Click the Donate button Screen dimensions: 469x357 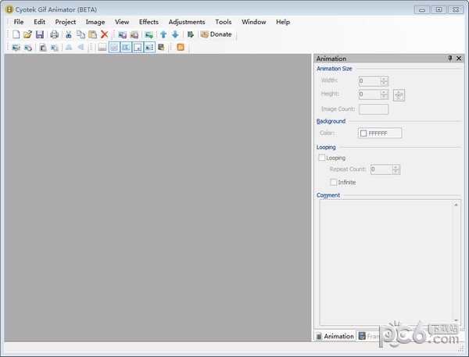(217, 34)
